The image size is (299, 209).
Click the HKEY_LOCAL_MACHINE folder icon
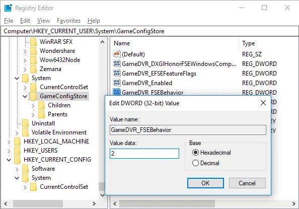pos(17,142)
